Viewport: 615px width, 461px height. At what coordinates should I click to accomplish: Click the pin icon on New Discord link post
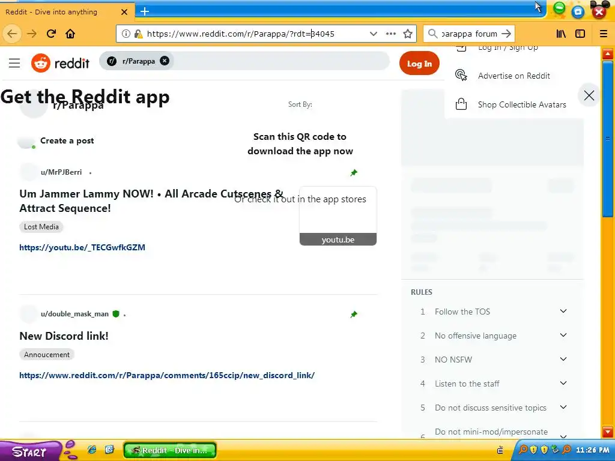pos(354,314)
